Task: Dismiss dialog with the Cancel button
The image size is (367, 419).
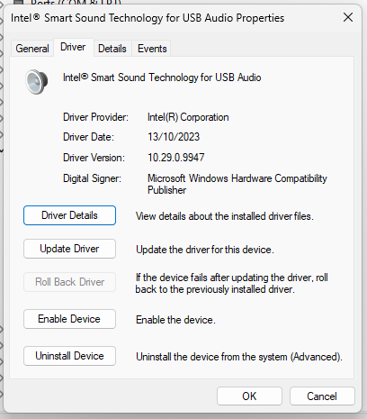Action: pyautogui.click(x=322, y=396)
